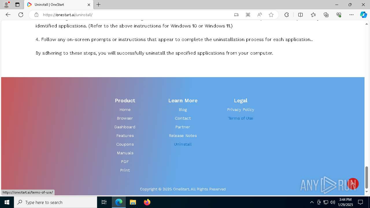
Task: Open the Privacy Policy link
Action: [240, 109]
